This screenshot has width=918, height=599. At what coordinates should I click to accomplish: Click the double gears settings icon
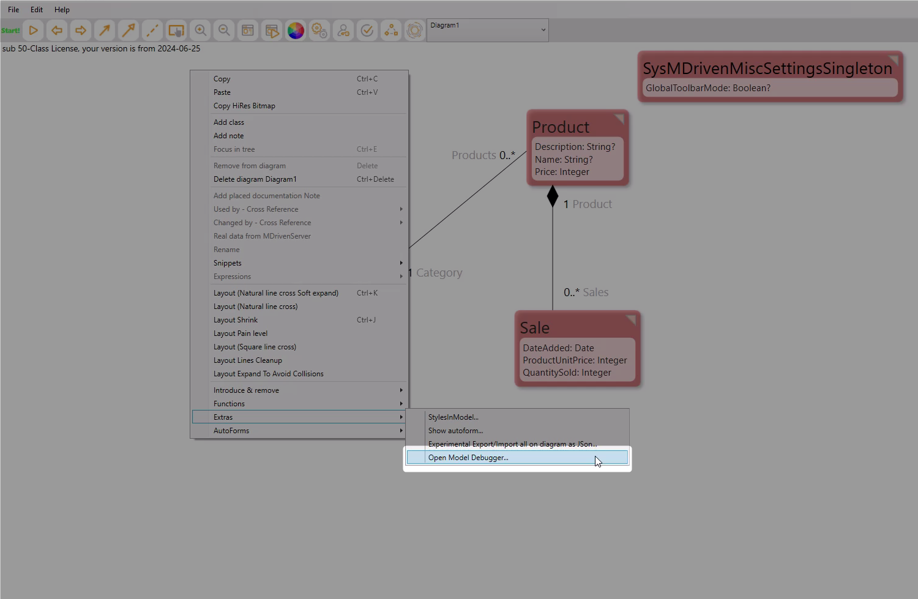tap(319, 30)
